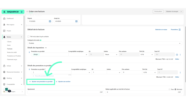The width and height of the screenshot is (186, 104).
Task: Open the TVA 8.1% dropdown in design row
Action: tap(147, 55)
